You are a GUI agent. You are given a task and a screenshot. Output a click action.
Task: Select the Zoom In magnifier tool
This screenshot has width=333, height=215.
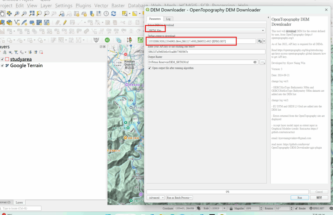pyautogui.click(x=17, y=14)
